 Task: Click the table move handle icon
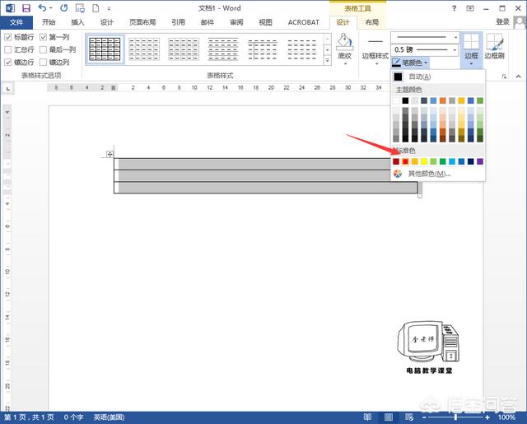tap(110, 154)
